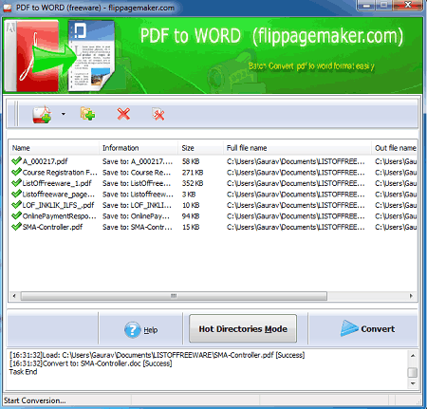Click the green check beside Listoffreeware_page...
The height and width of the screenshot is (409, 427).
click(x=16, y=194)
